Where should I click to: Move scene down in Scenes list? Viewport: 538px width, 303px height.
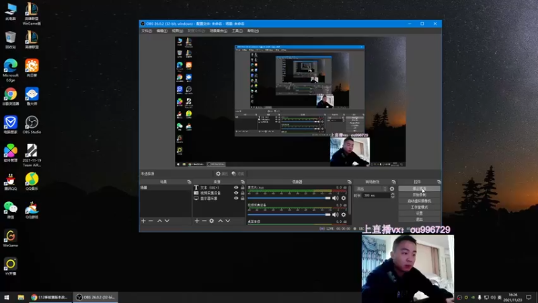click(167, 221)
